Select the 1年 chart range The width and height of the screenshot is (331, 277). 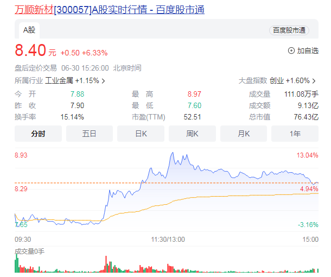(x=295, y=134)
